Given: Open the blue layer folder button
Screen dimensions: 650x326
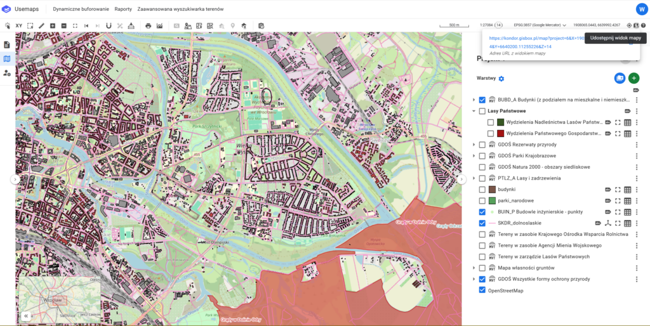Looking at the screenshot, I should (620, 78).
